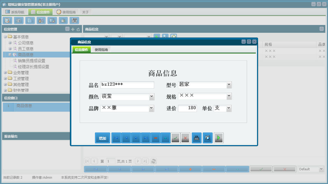Click the blue edit (triangle) record icon in dialog
This screenshot has width=328, height=184.
click(165, 138)
